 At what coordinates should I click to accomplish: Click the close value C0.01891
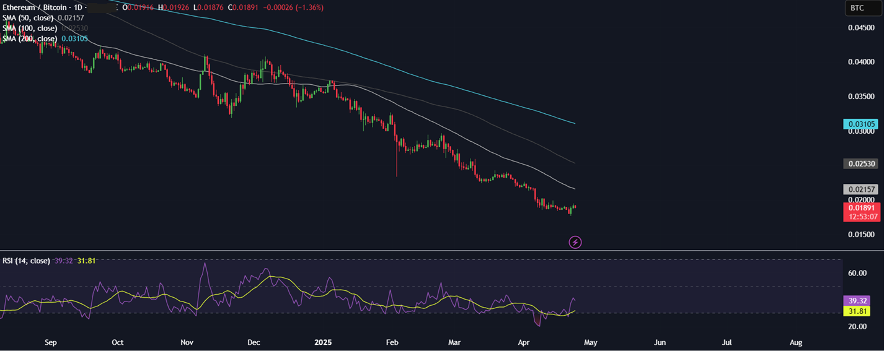[x=243, y=7]
